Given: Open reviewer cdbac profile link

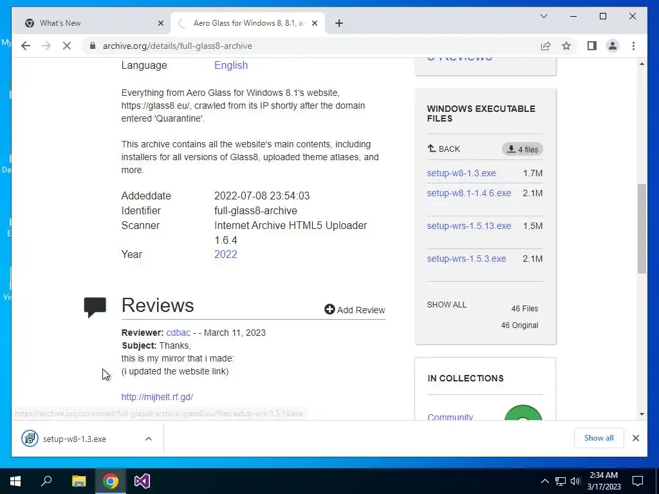Looking at the screenshot, I should click(178, 333).
